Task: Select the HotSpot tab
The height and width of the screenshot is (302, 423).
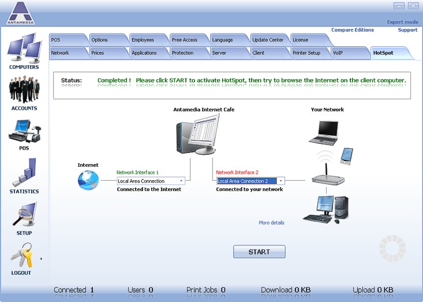Action: click(390, 53)
